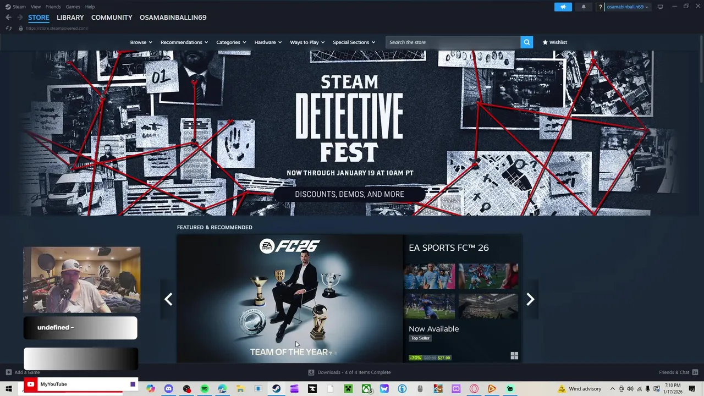This screenshot has width=704, height=396.
Task: Open Downloads status at bottom
Action: [349, 372]
